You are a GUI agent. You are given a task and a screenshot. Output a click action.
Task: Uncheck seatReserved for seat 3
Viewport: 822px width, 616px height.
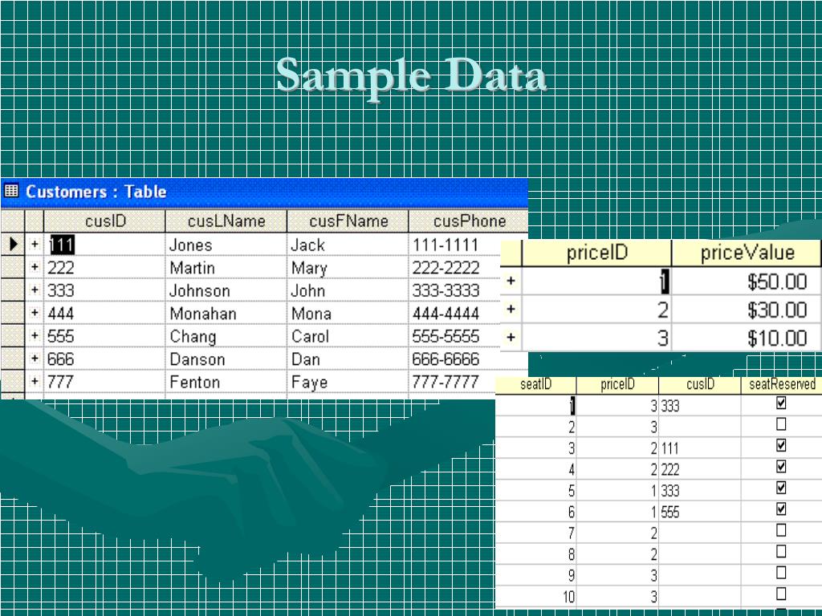coord(781,445)
